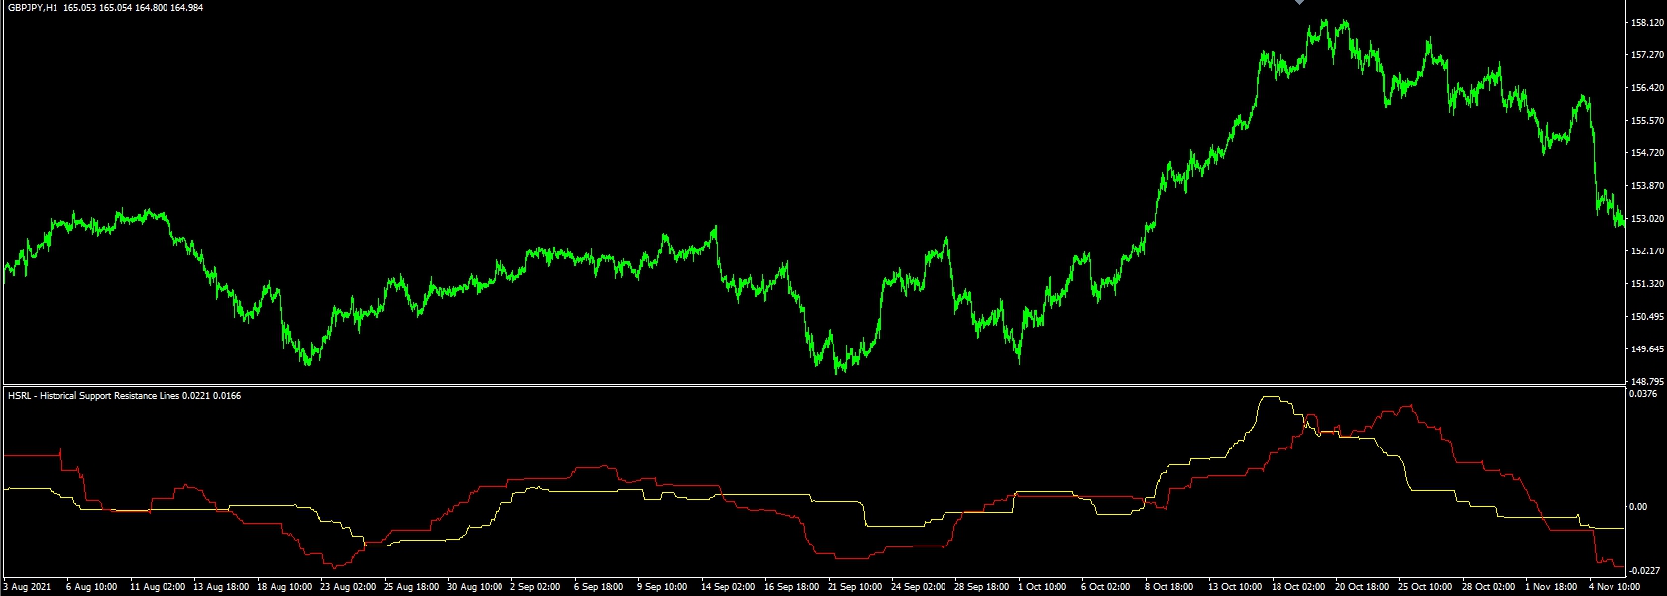Click the 28 Sep 18:00 time label
The image size is (1667, 596).
click(x=982, y=587)
